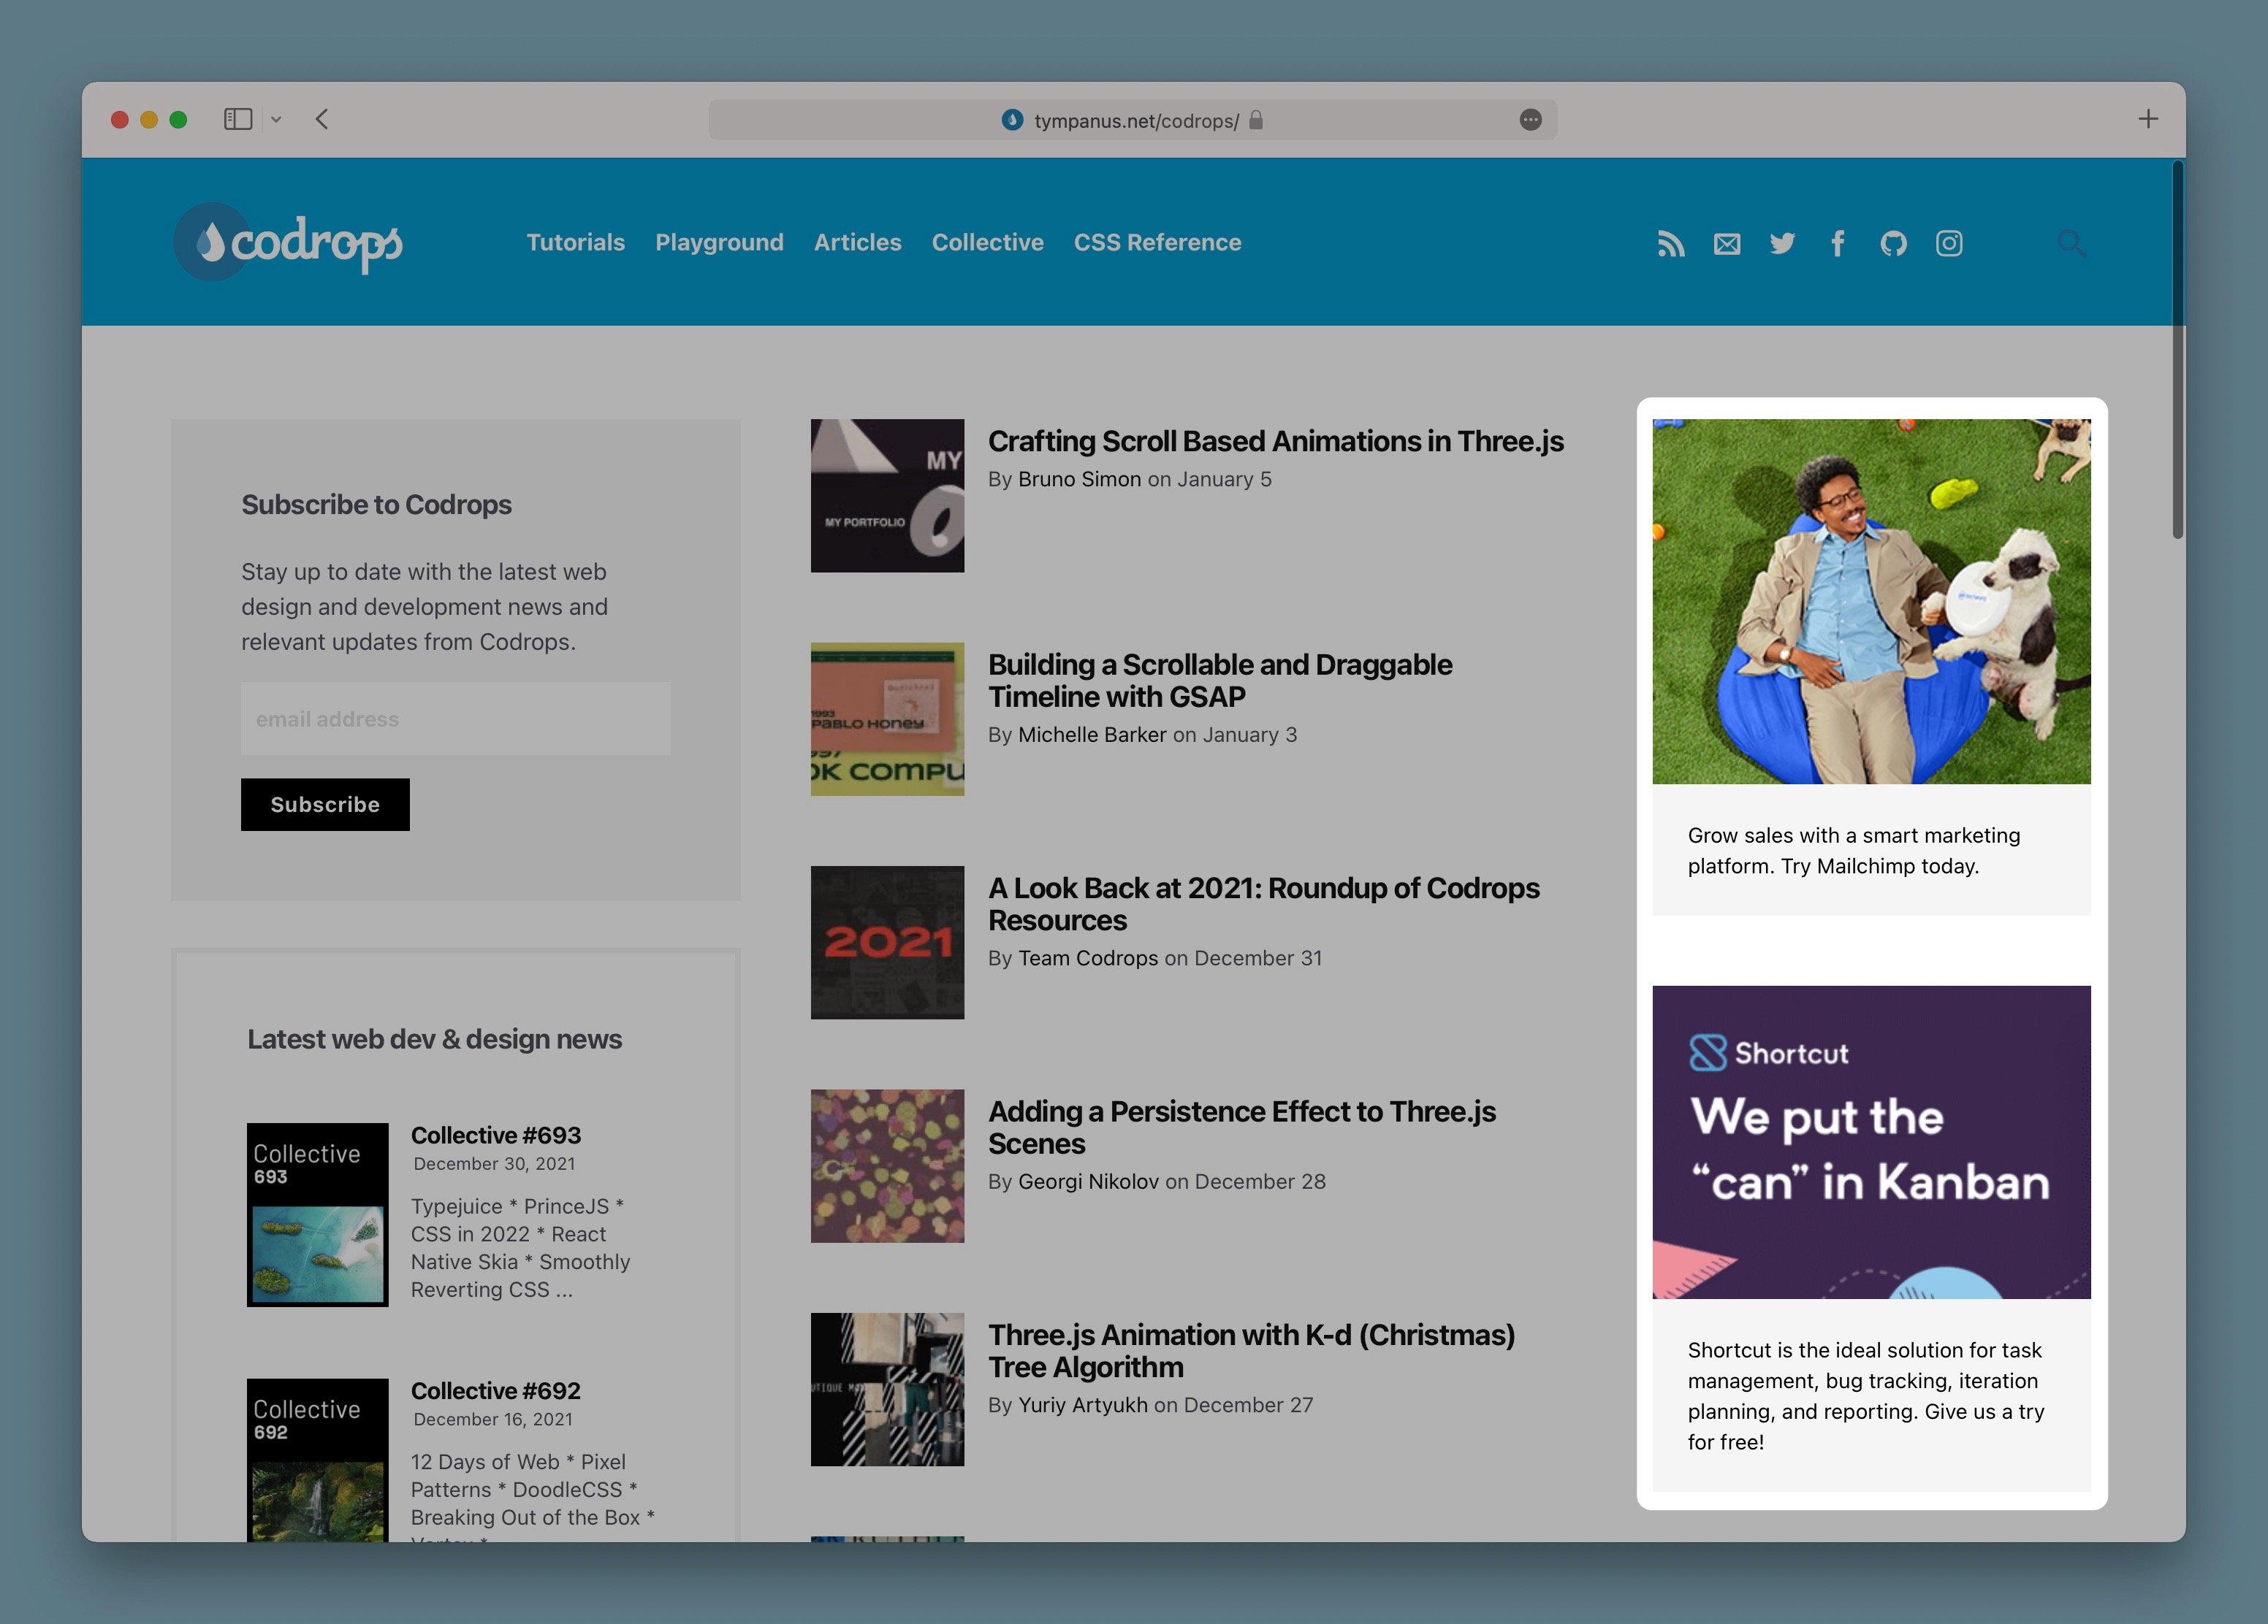Click the Instagram icon in header
The width and height of the screenshot is (2268, 1624).
click(x=1949, y=244)
